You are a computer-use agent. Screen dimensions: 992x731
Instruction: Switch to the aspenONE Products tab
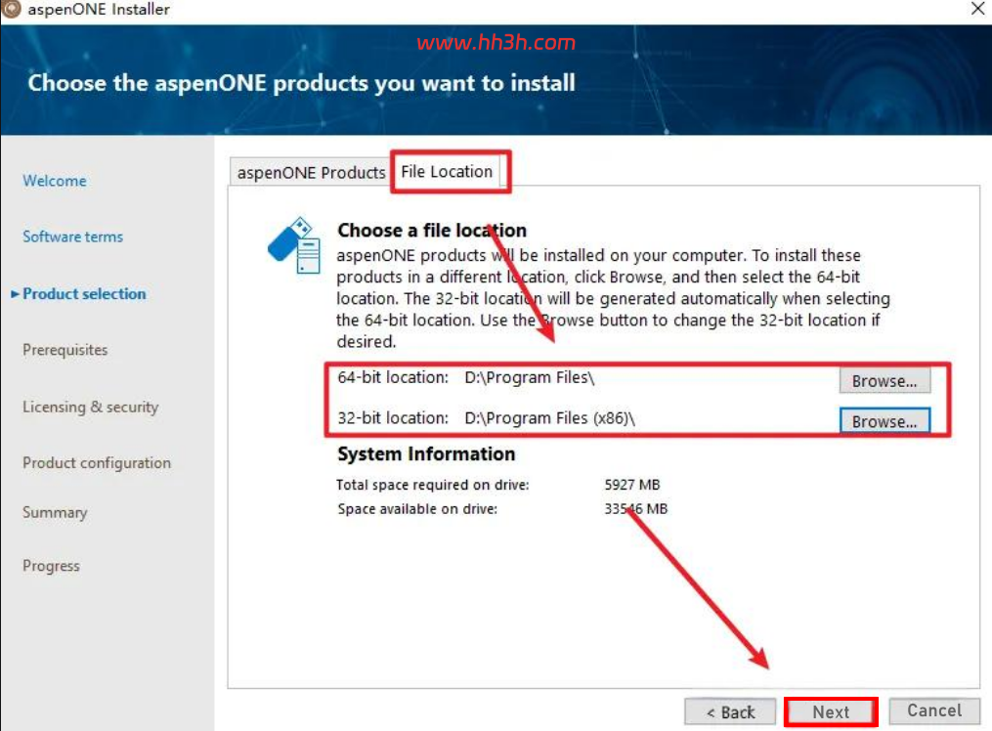pos(311,173)
